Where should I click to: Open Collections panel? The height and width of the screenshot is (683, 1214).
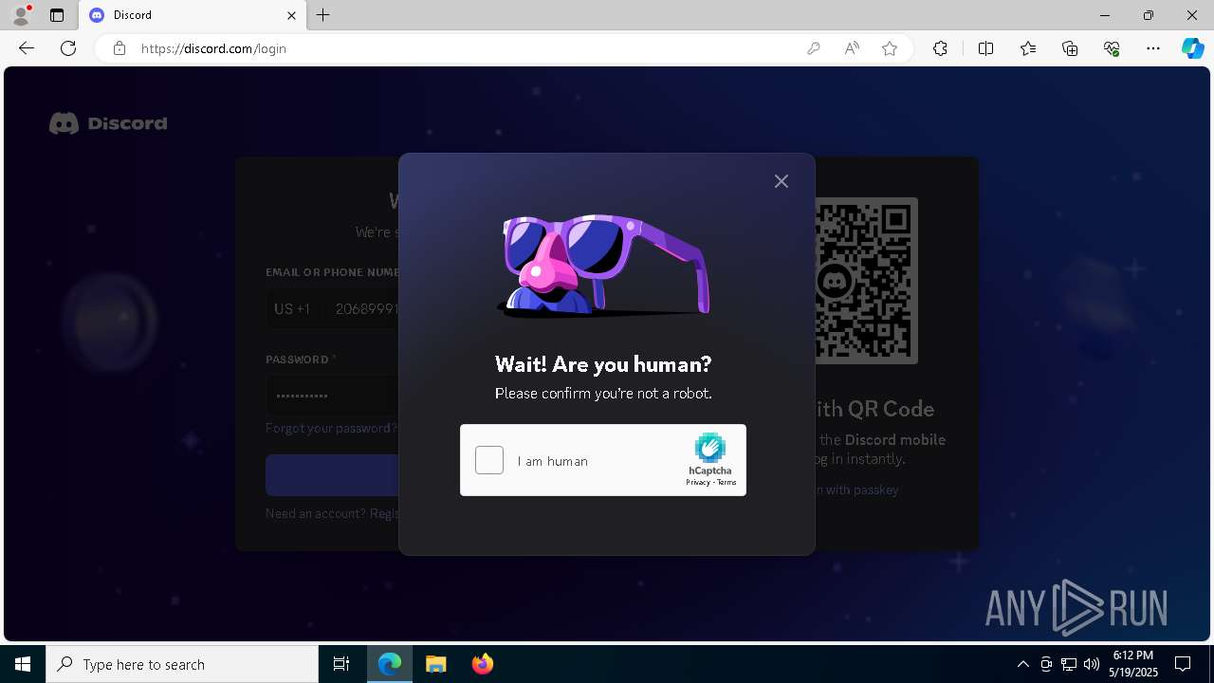1070,48
